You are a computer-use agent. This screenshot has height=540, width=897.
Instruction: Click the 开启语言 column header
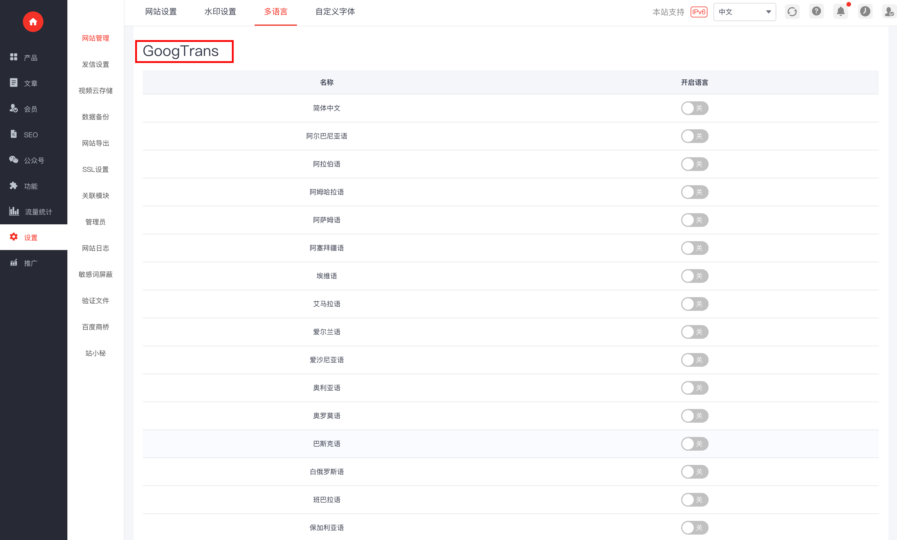694,82
